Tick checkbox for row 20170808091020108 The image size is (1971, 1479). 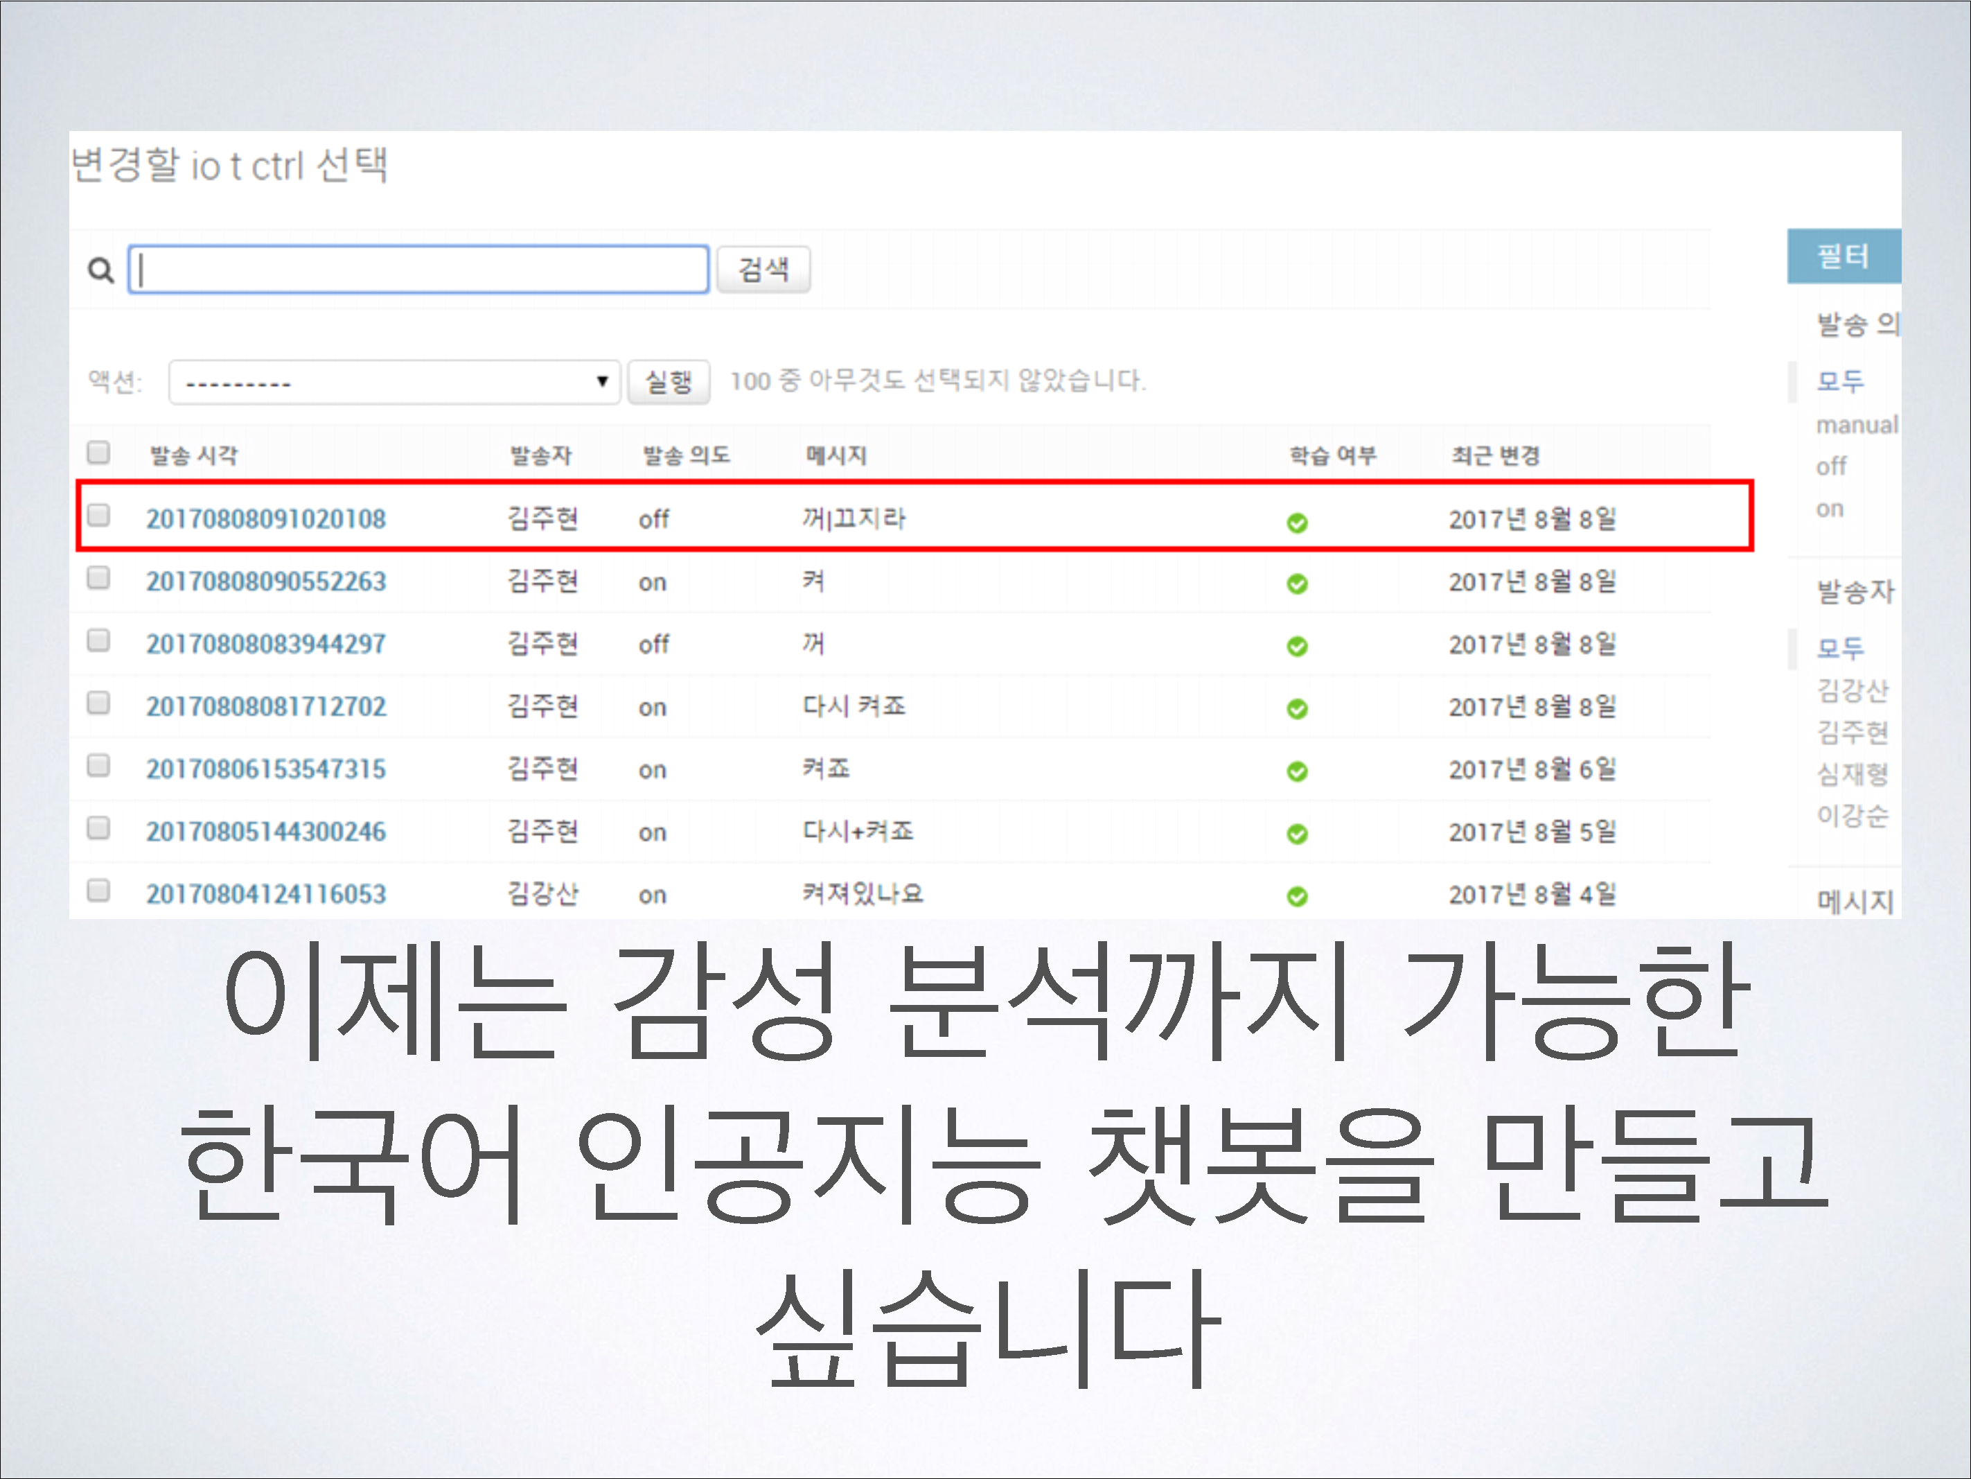point(99,515)
